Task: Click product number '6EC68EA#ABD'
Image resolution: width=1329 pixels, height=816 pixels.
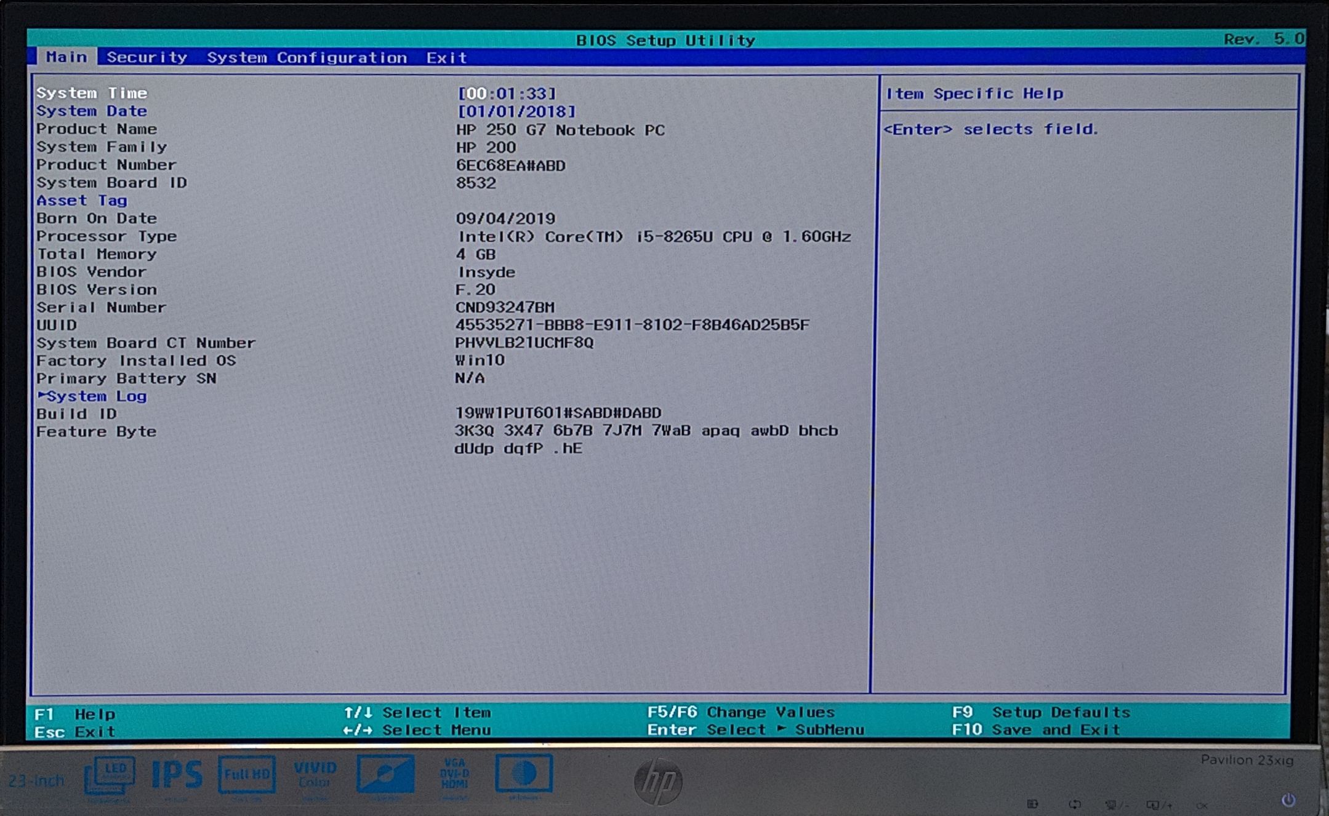Action: click(510, 166)
